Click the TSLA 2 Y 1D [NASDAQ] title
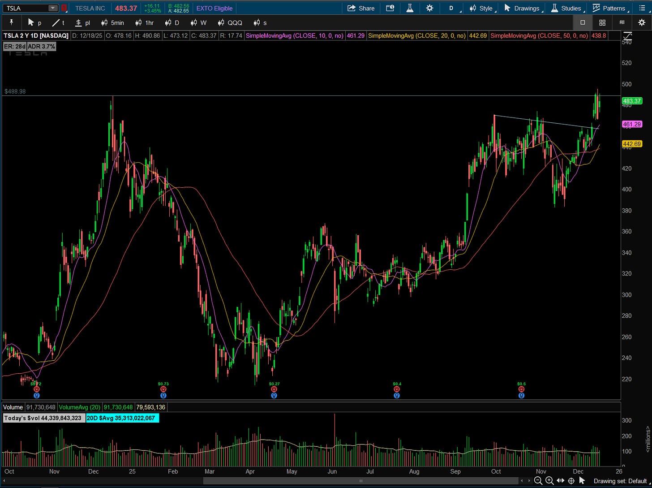 36,35
